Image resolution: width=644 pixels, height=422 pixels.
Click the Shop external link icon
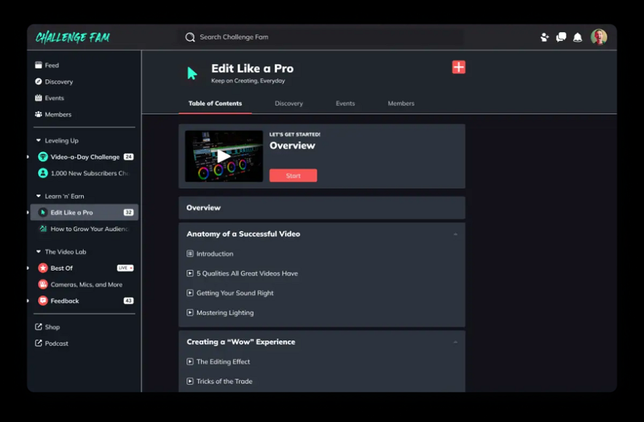pyautogui.click(x=39, y=327)
